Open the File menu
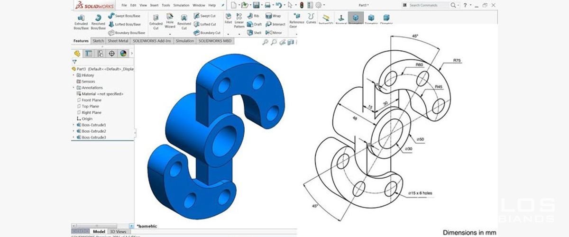 (x=124, y=5)
